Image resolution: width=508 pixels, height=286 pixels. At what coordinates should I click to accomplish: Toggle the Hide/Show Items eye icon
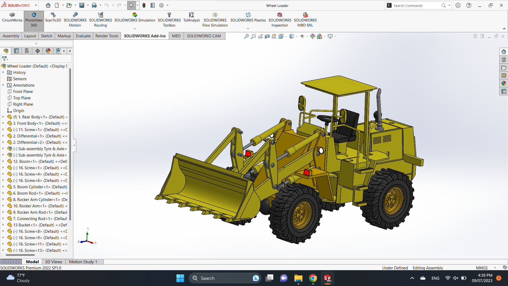(x=302, y=36)
